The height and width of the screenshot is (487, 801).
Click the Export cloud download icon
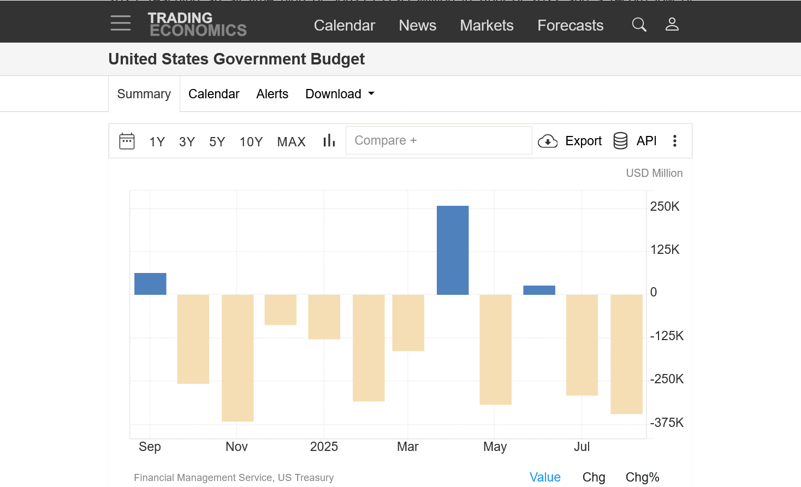548,141
